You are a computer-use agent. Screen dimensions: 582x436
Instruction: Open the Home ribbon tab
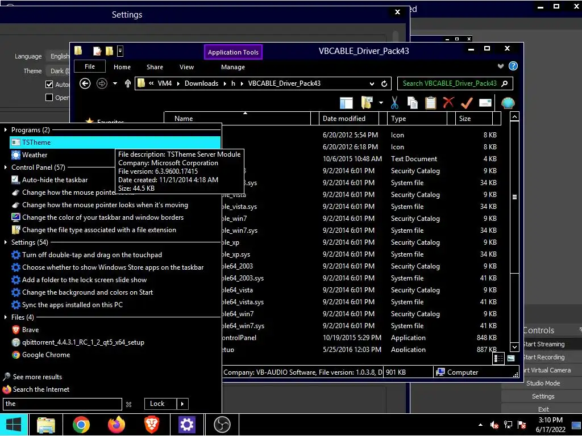(122, 67)
